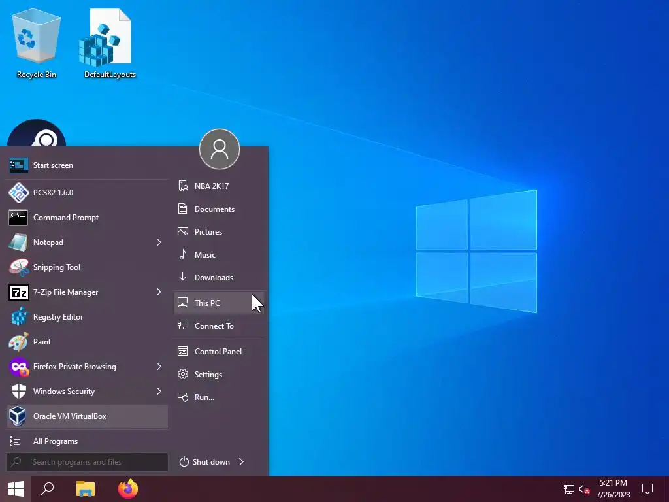
Task: Open Registry Editor
Action: pos(87,317)
